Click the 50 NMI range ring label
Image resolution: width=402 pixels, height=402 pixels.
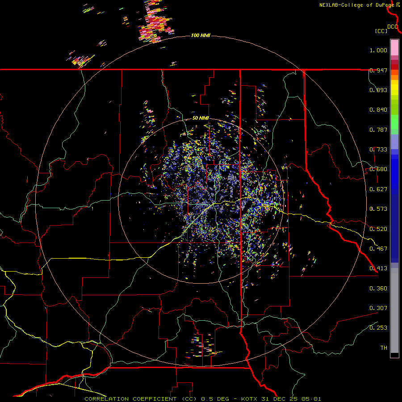(201, 118)
